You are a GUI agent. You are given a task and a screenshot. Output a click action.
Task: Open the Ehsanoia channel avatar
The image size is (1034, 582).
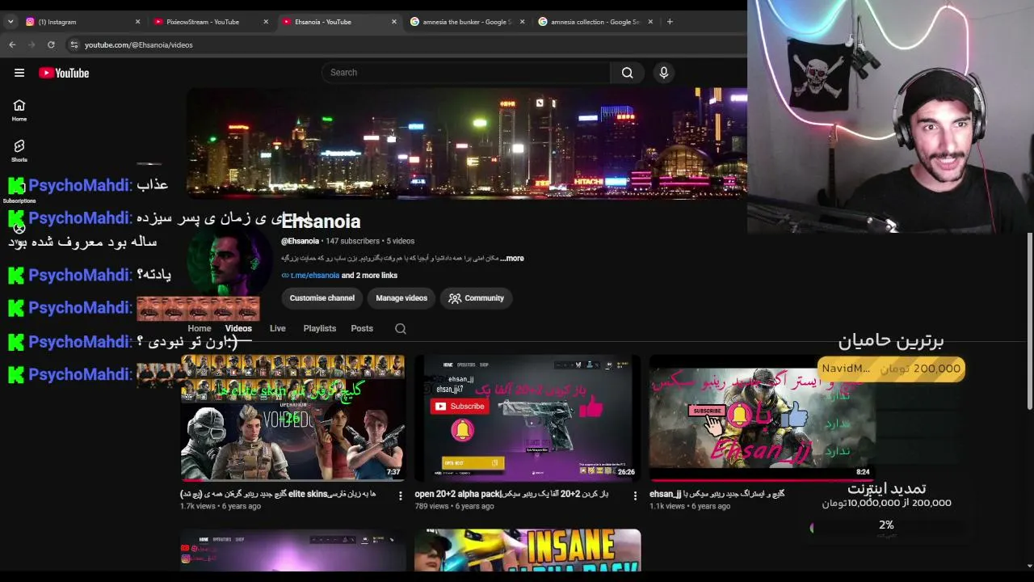(229, 260)
